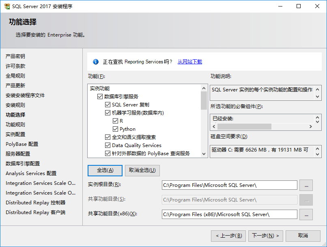The width and height of the screenshot is (327, 247).
Task: Select the 功能选择 step
Action: point(15,115)
